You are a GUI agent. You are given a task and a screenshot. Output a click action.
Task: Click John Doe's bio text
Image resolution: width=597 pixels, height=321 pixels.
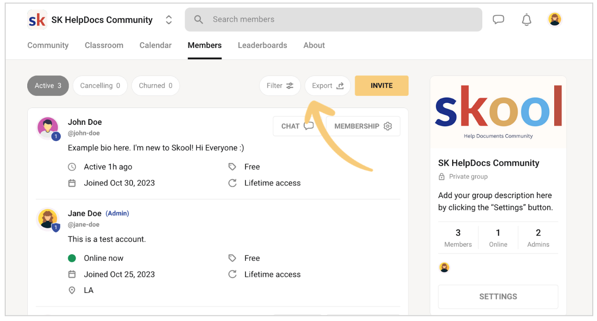coord(156,148)
